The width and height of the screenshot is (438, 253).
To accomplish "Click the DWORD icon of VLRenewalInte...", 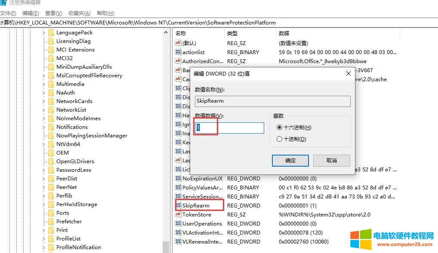I will point(178,241).
